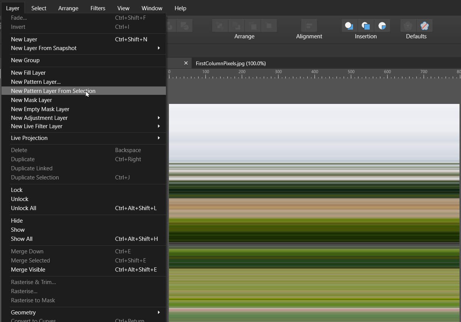Click the horizontal ruler above the canvas

(x=314, y=74)
